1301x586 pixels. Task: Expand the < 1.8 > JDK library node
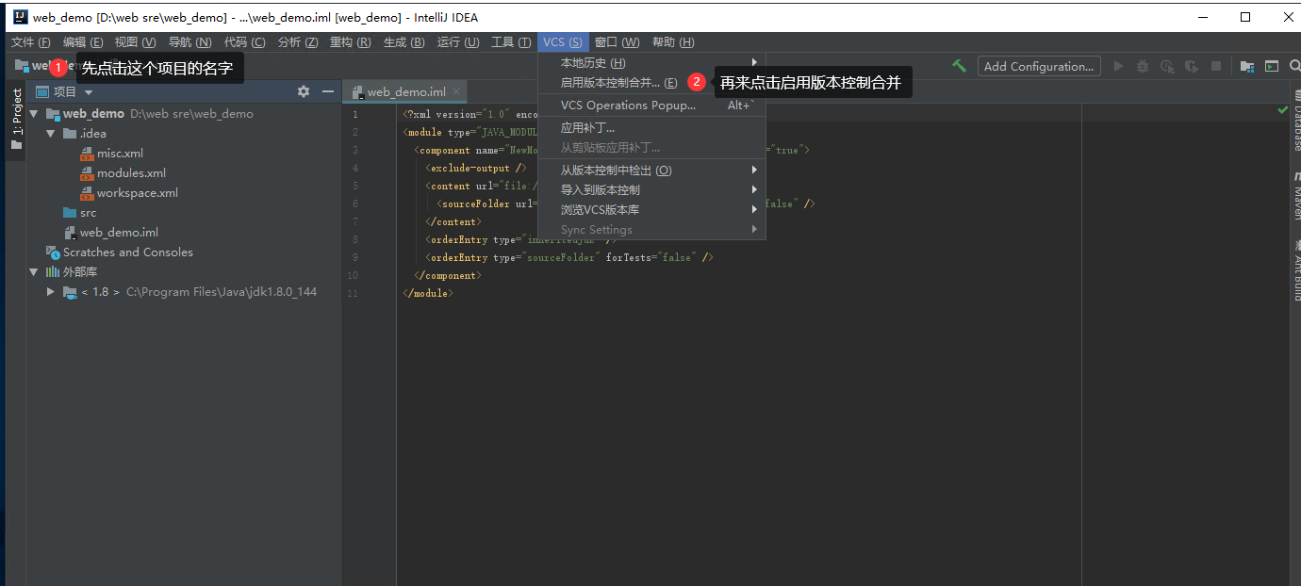pos(51,292)
